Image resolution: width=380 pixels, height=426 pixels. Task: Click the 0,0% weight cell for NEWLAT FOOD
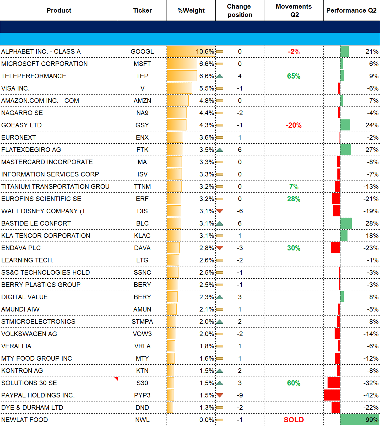[191, 420]
